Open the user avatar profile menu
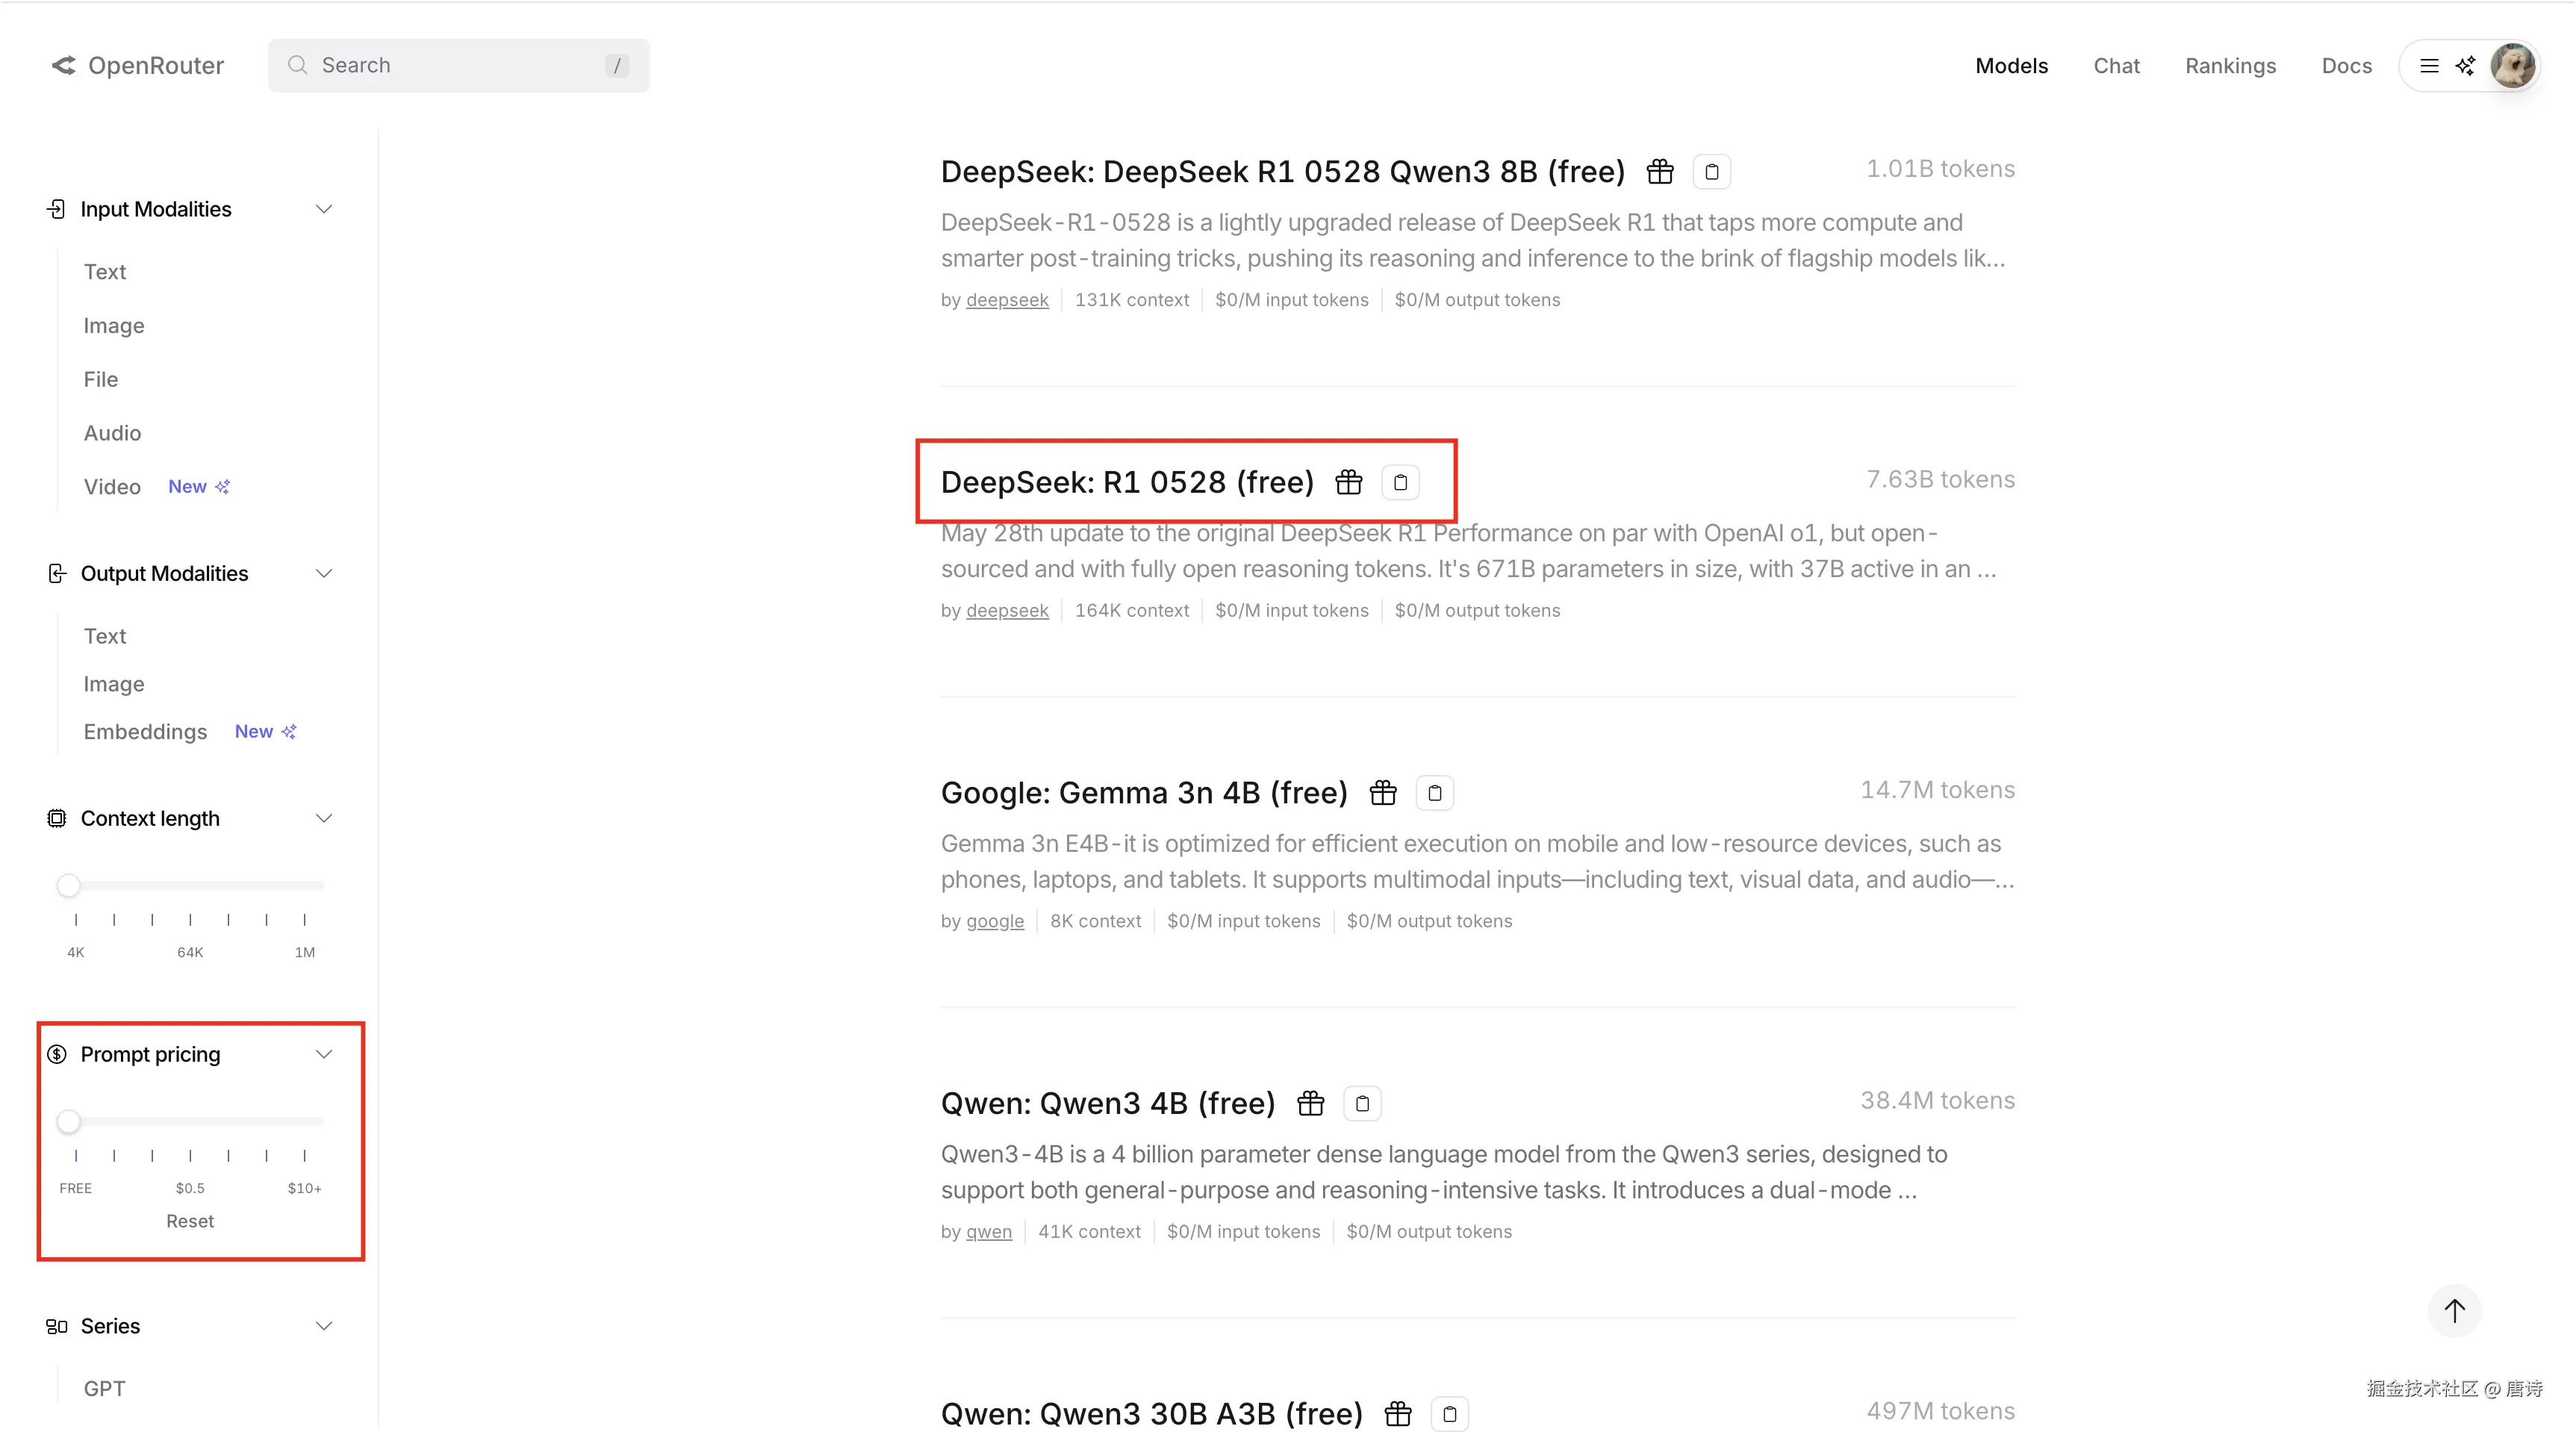2576x1432 pixels. [x=2512, y=66]
